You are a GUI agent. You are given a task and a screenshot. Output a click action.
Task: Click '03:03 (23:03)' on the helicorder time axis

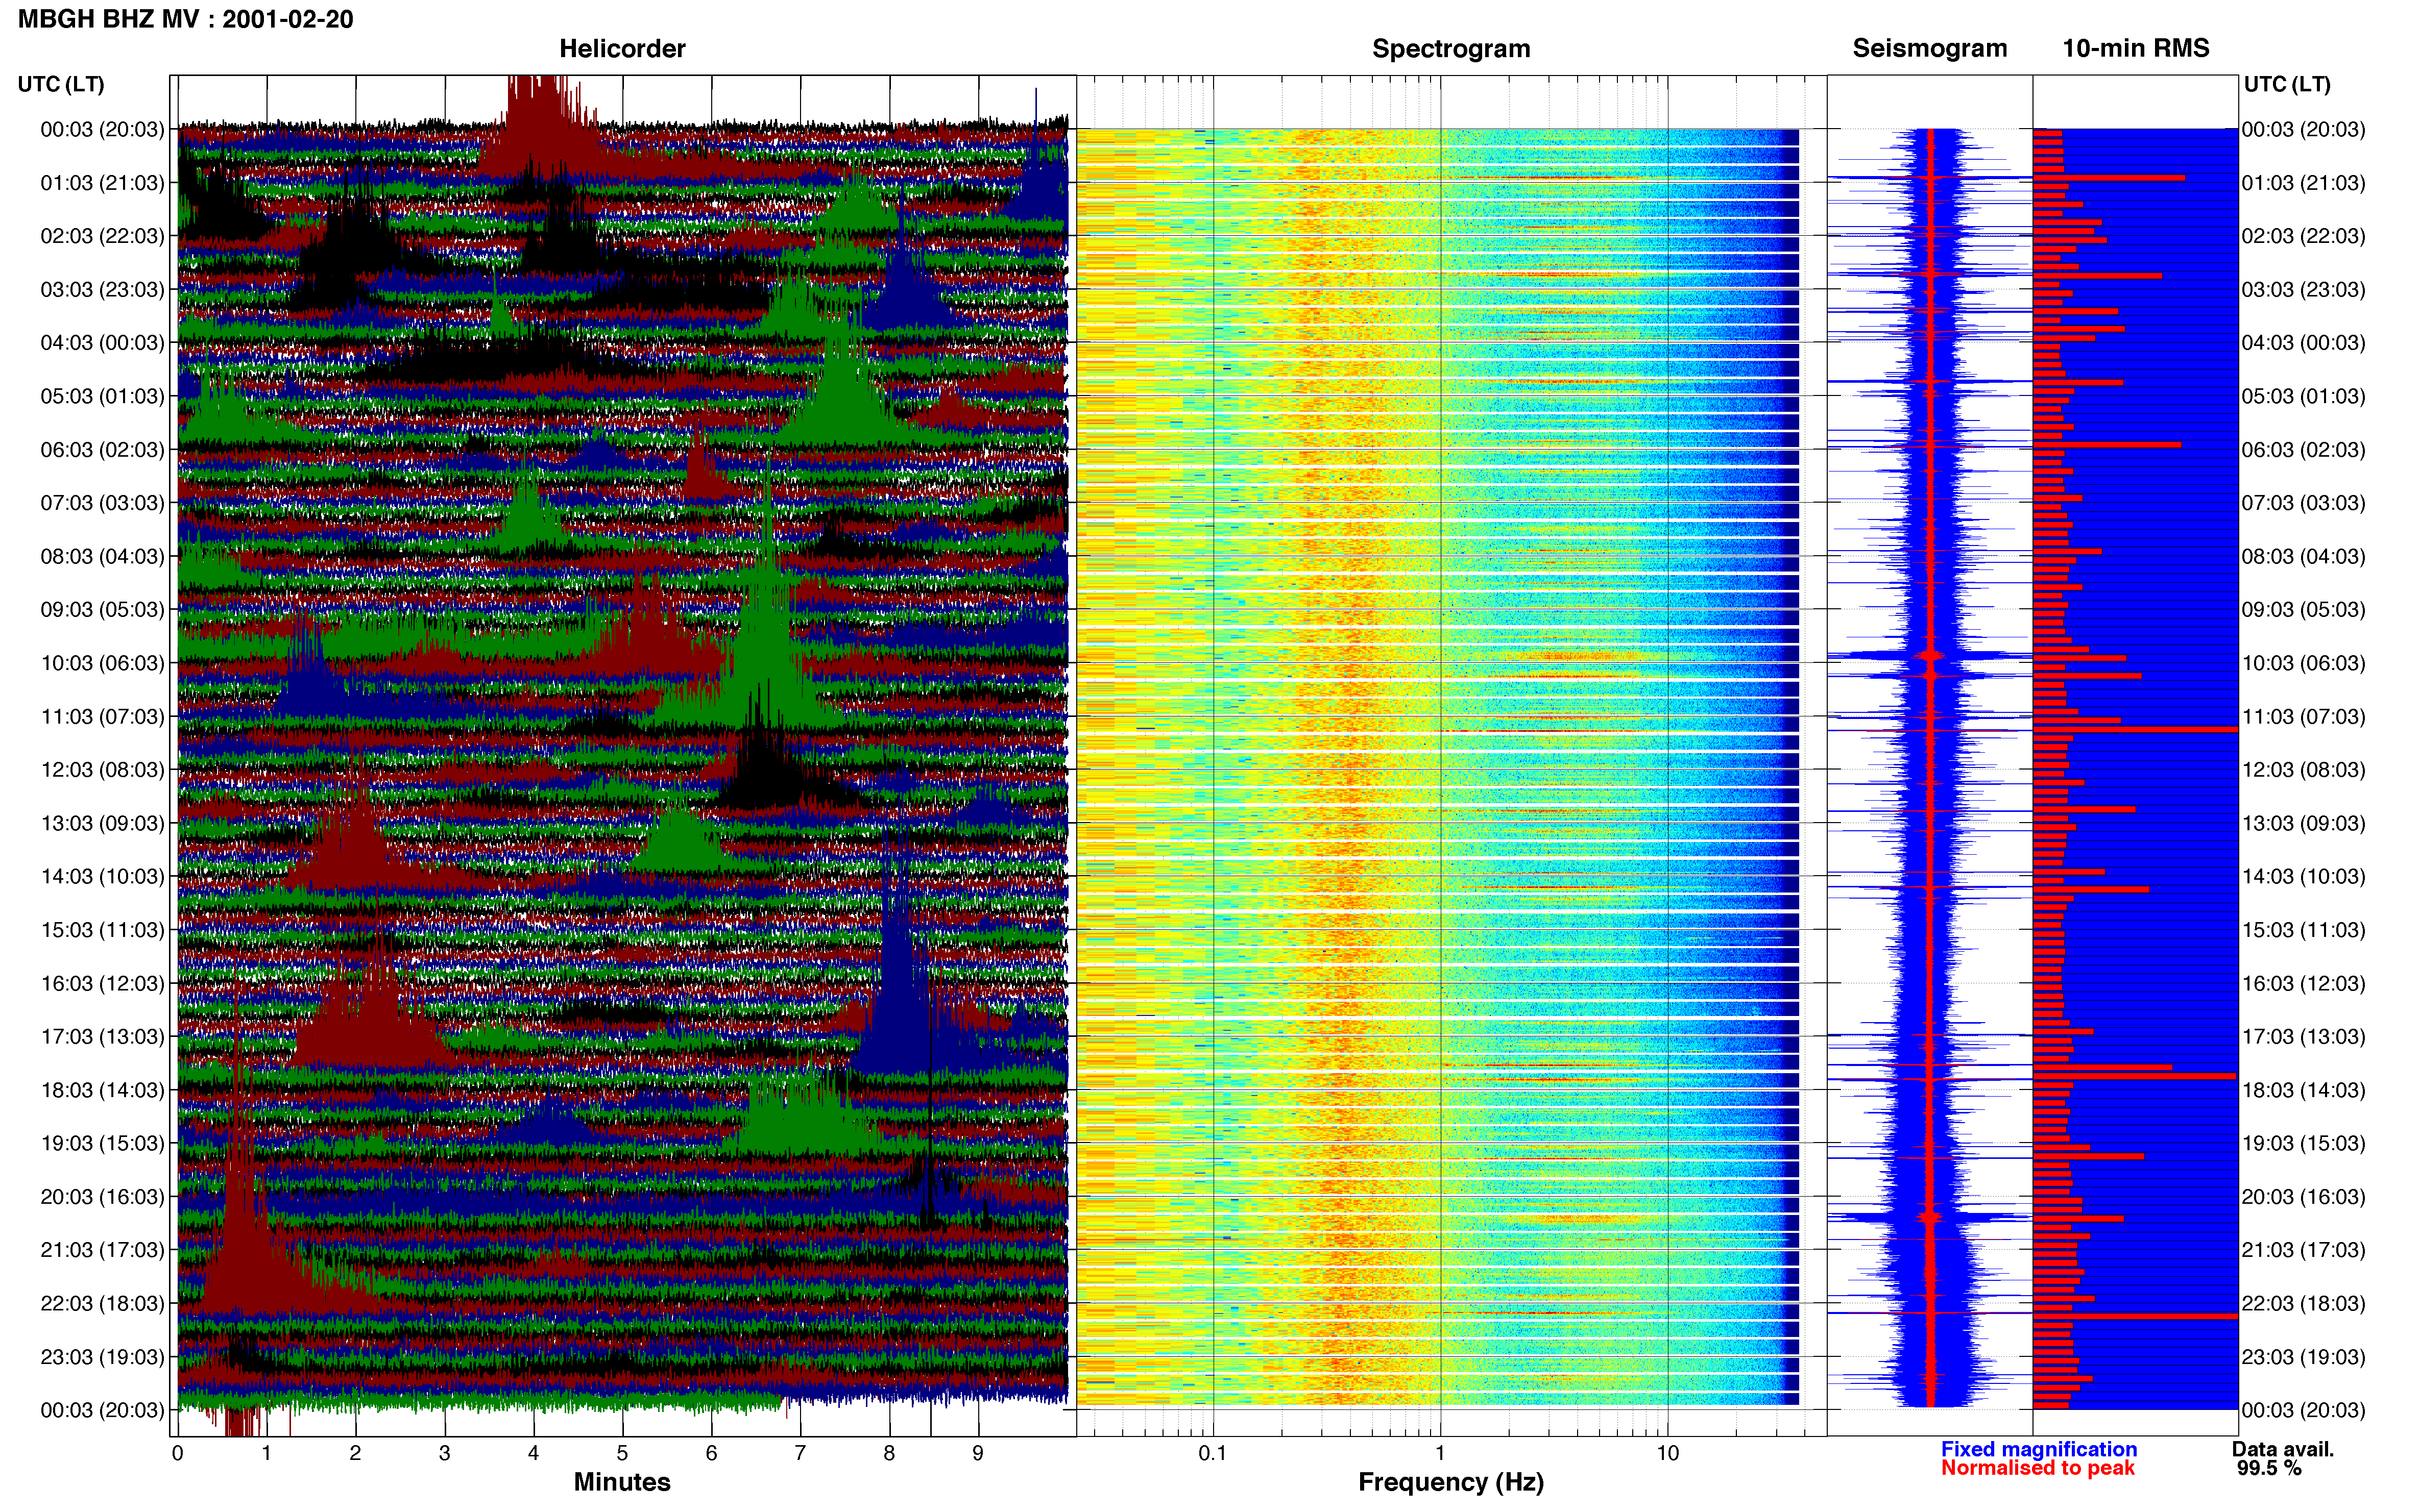tap(102, 290)
